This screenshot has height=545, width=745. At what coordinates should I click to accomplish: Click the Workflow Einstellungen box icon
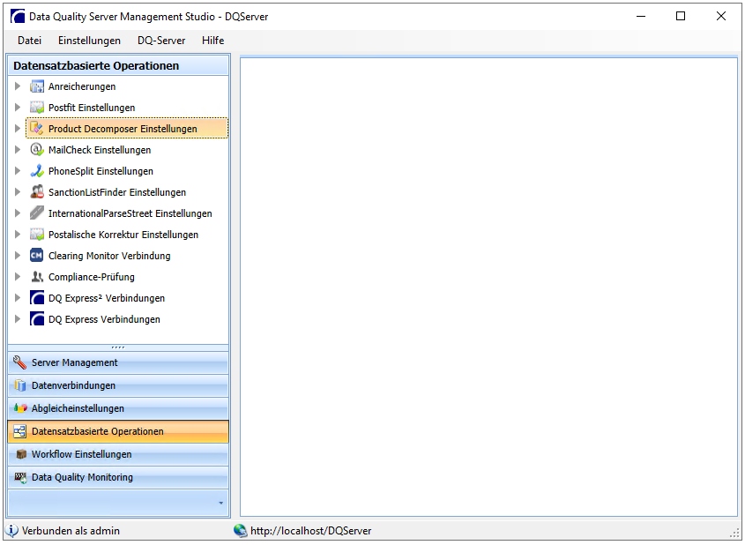21,454
